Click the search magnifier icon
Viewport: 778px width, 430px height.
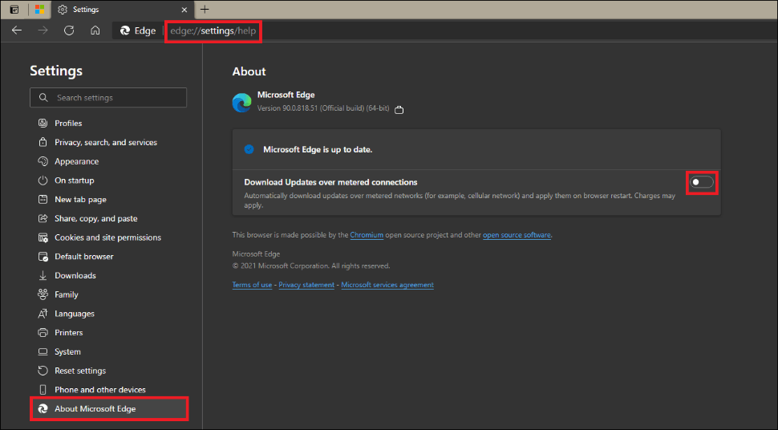click(43, 98)
